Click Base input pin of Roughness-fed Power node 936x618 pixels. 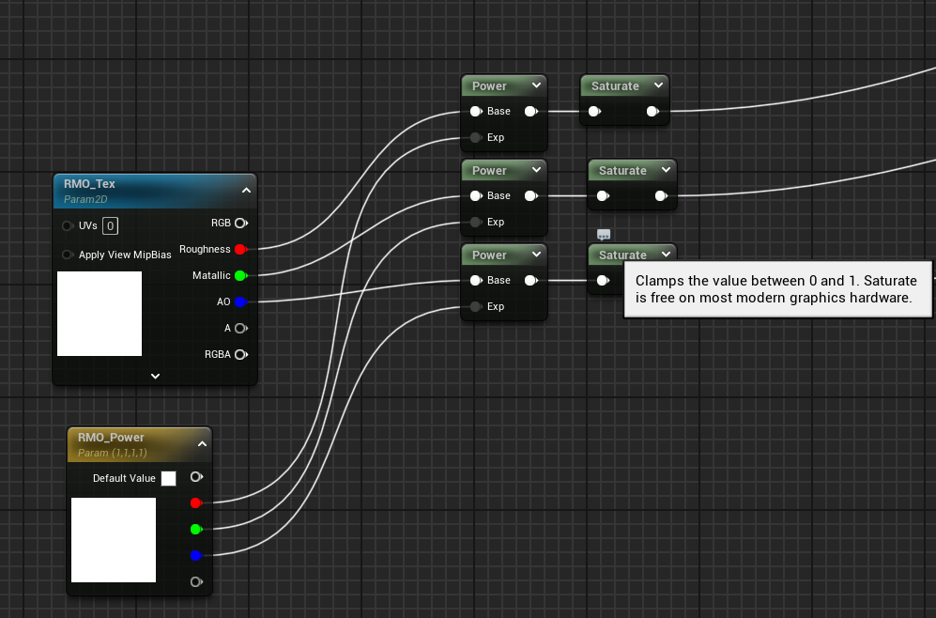click(476, 111)
